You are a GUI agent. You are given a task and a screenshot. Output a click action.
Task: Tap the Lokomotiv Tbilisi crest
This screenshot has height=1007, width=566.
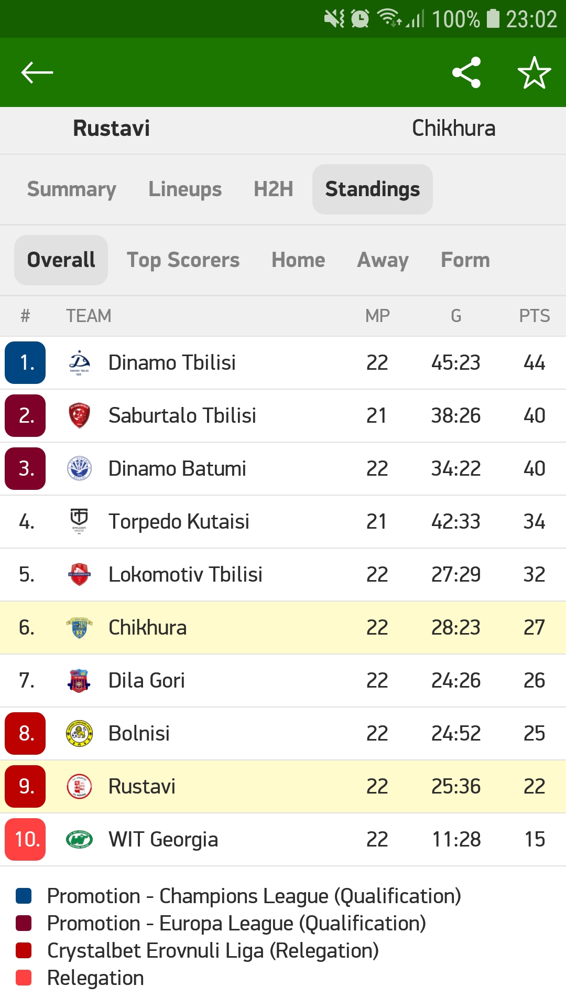[79, 574]
